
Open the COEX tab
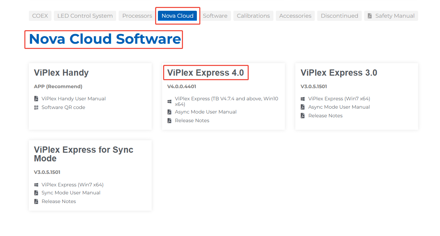click(40, 16)
